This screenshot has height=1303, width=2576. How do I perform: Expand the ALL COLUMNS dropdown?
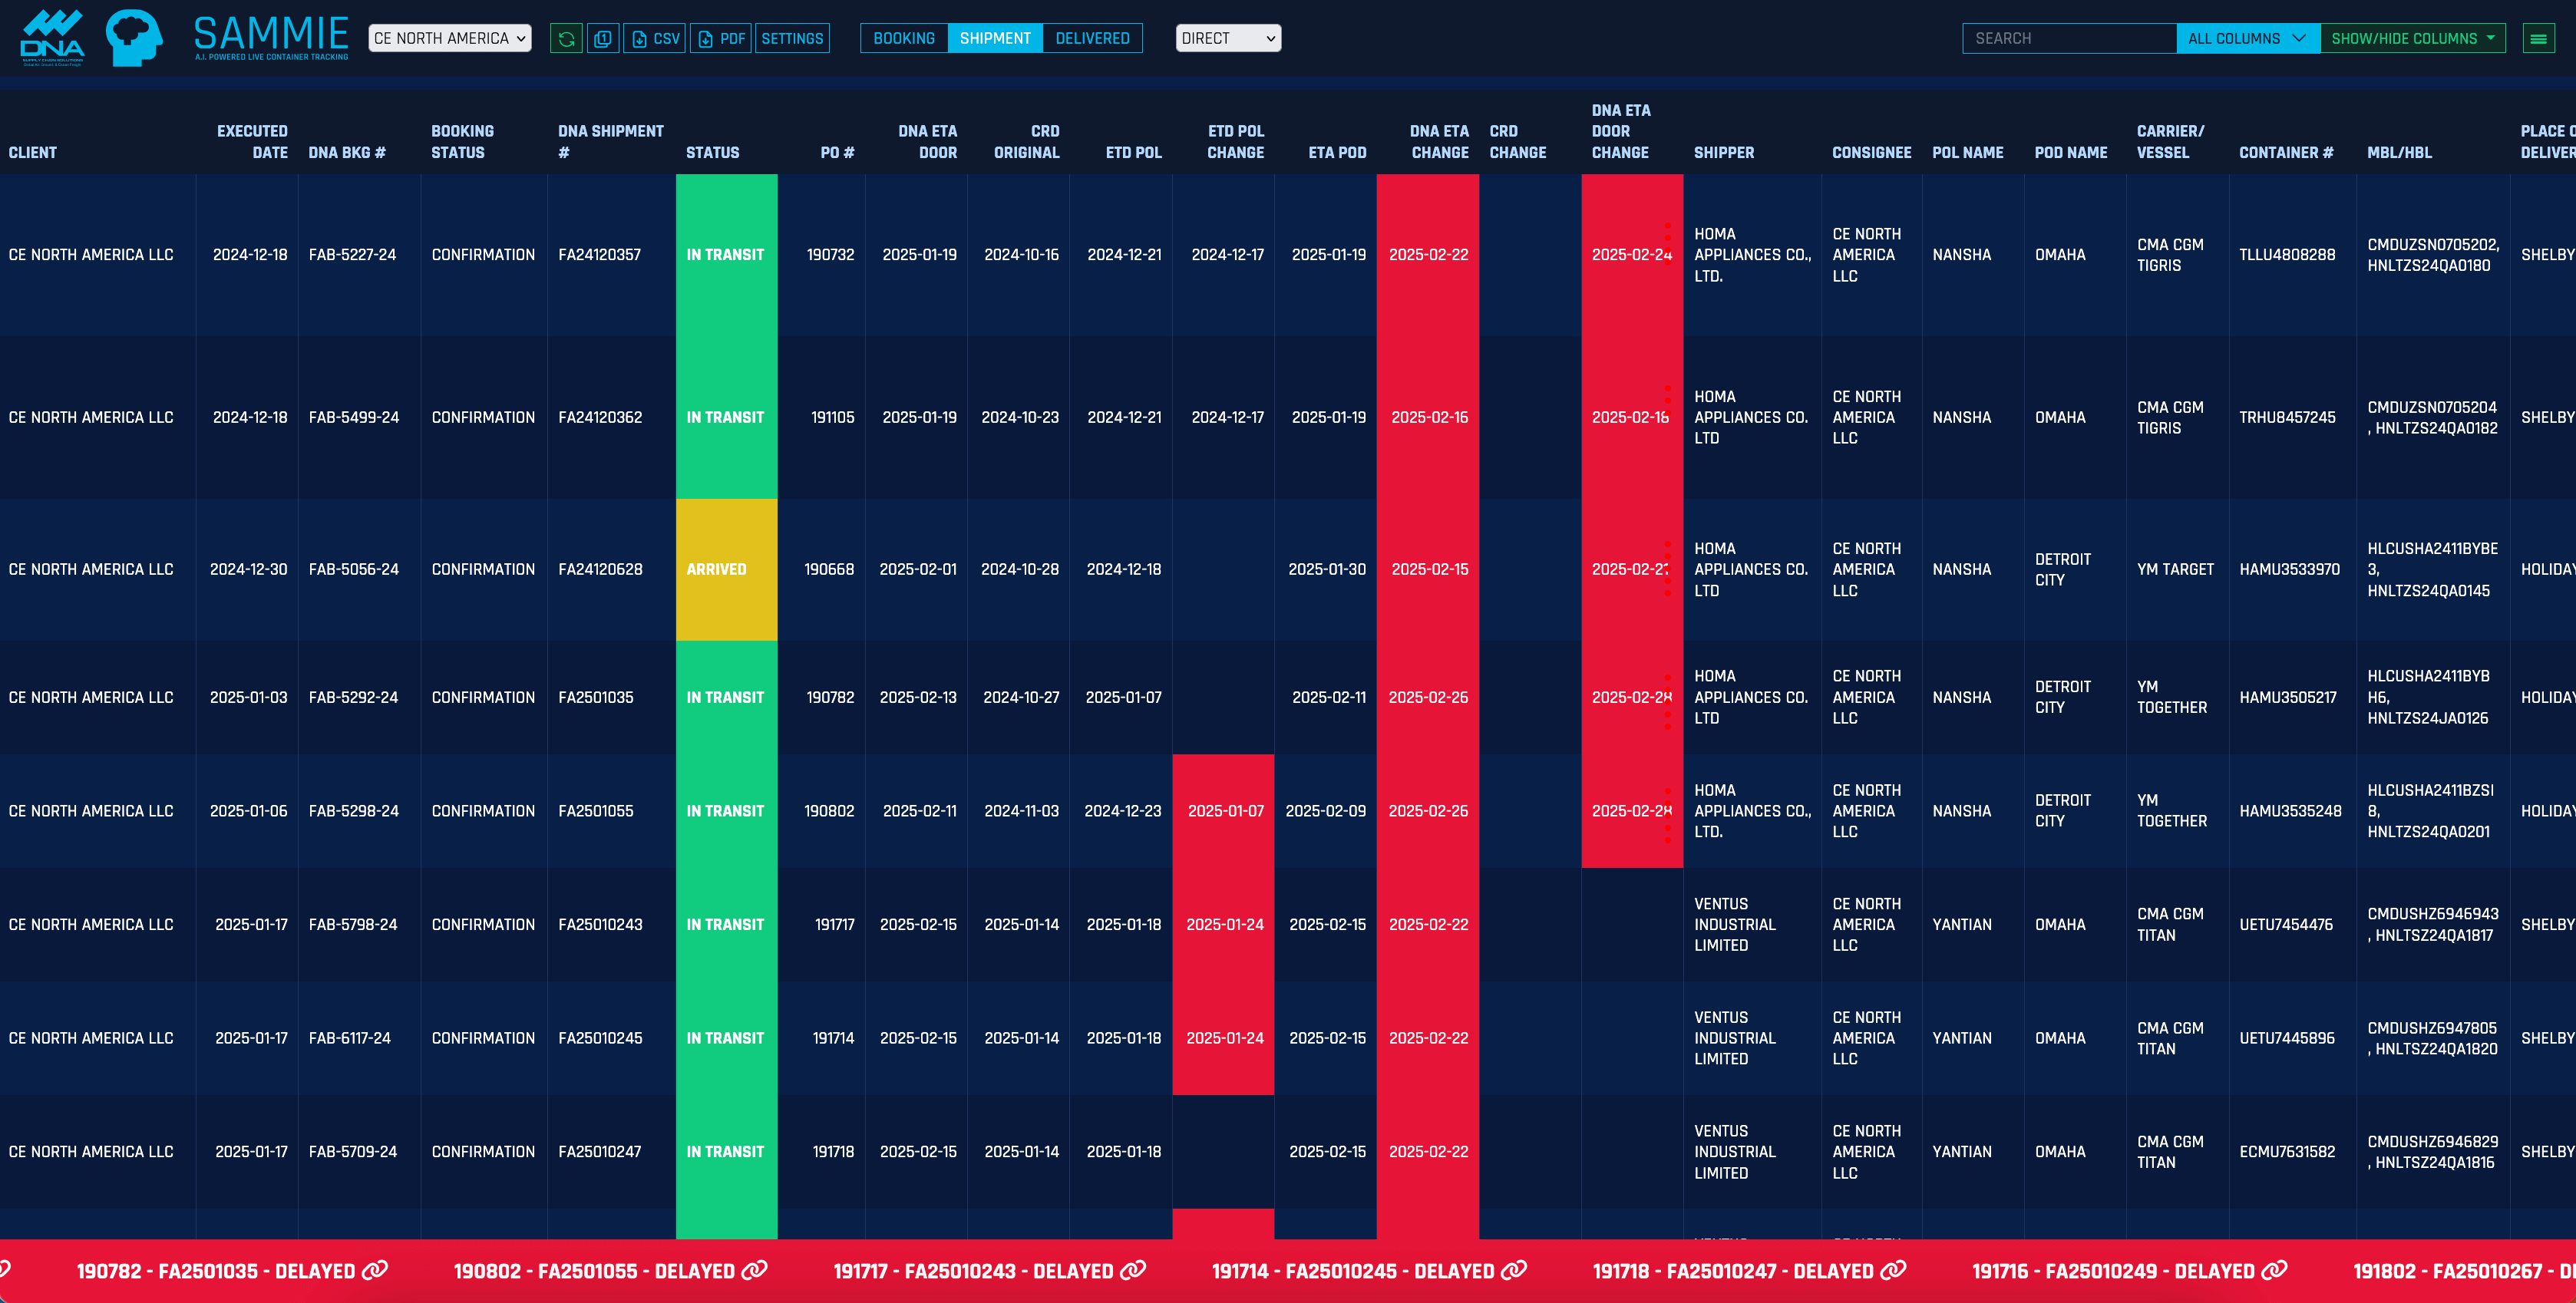click(x=2247, y=38)
